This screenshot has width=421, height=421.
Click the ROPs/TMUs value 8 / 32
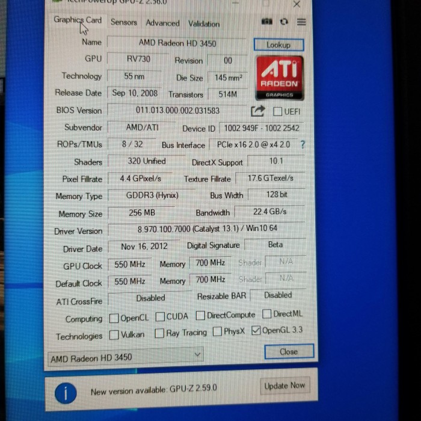(132, 144)
